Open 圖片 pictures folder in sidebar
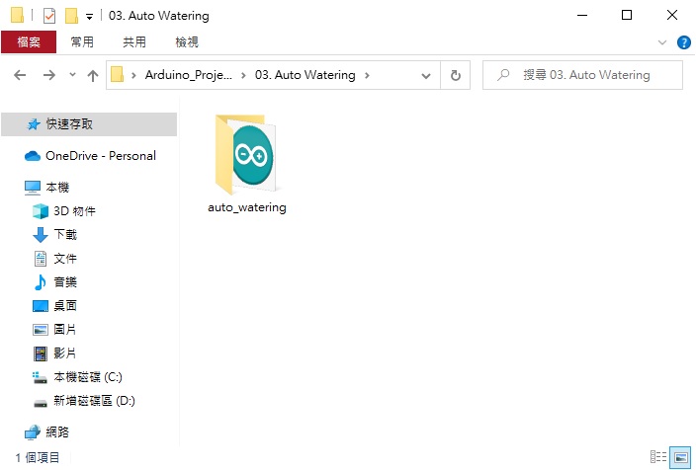This screenshot has width=696, height=470. (54, 330)
